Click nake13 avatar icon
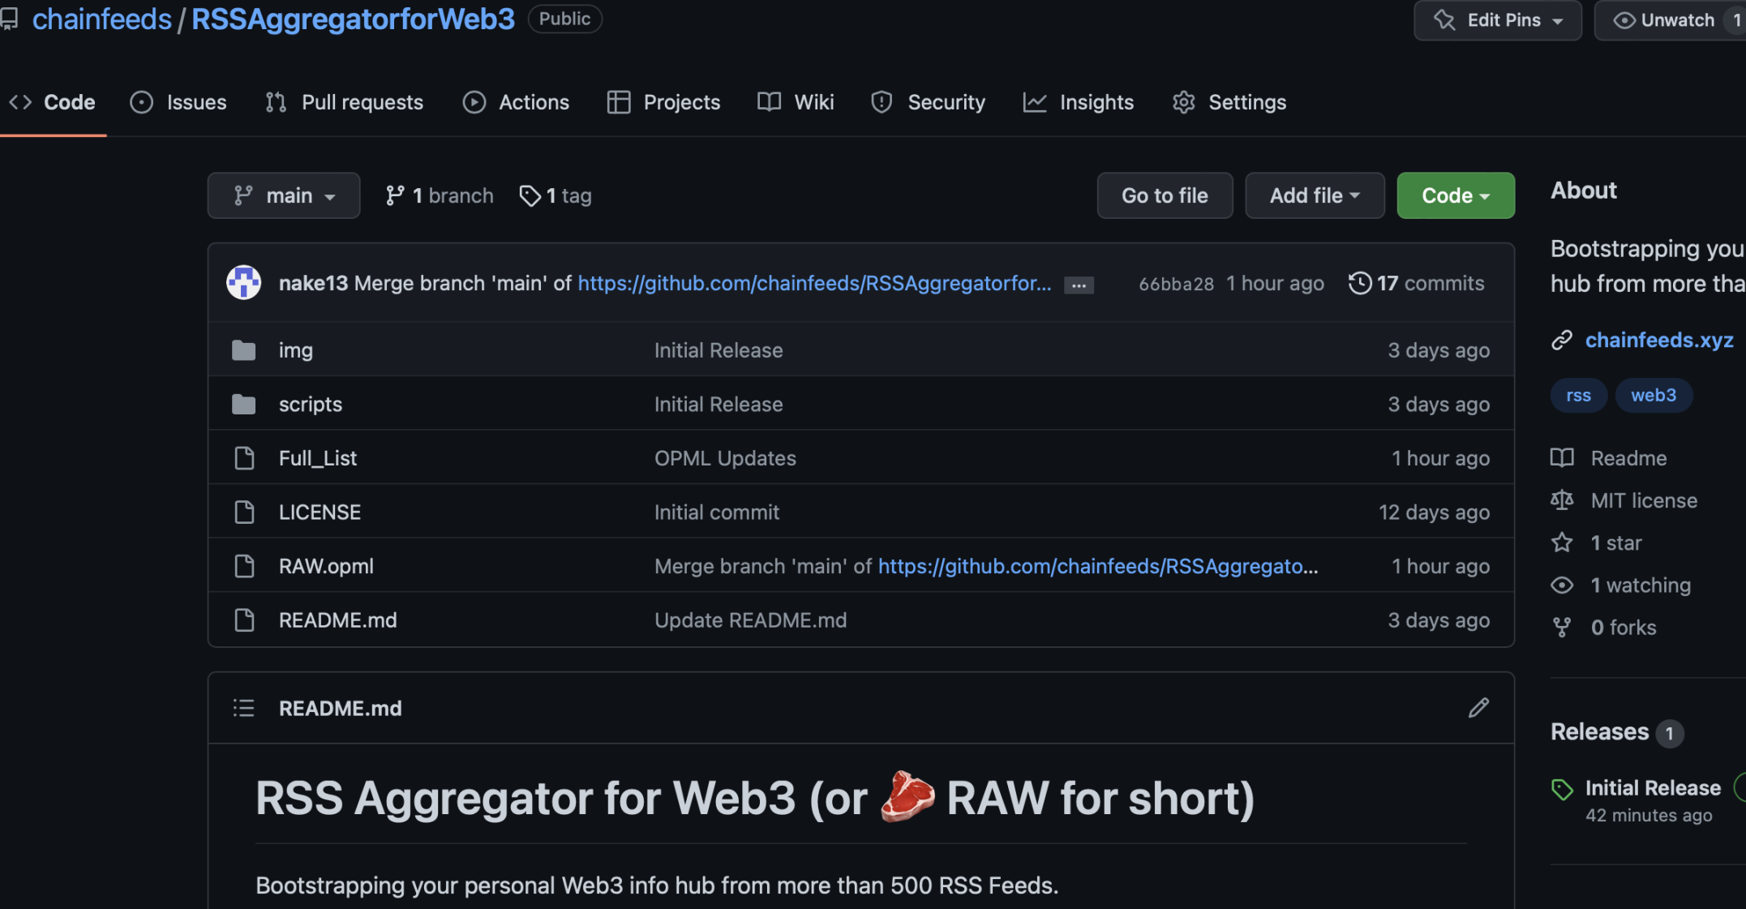 (243, 282)
